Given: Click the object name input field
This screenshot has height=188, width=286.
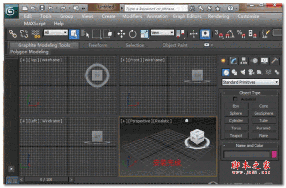Looking at the screenshot, I should (246, 154).
